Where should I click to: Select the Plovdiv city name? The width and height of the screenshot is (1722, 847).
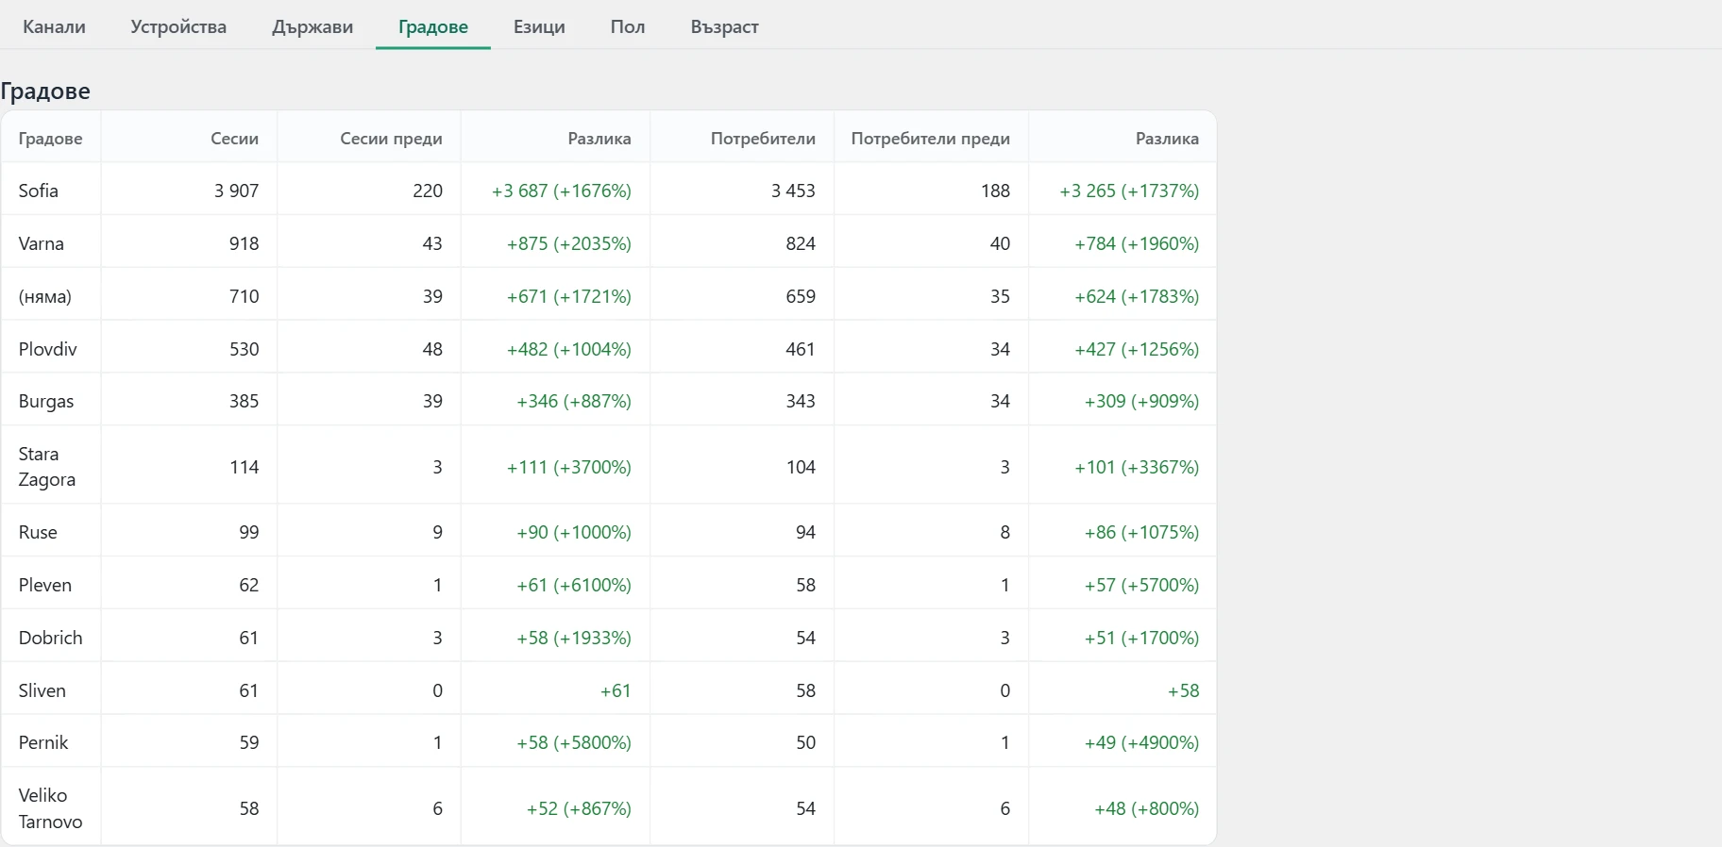[x=48, y=349]
